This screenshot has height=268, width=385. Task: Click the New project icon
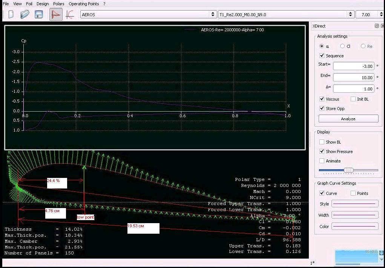pyautogui.click(x=11, y=14)
